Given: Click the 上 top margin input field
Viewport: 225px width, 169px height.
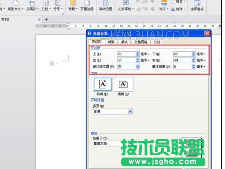Looking at the screenshot, I should pyautogui.click(x=127, y=54).
